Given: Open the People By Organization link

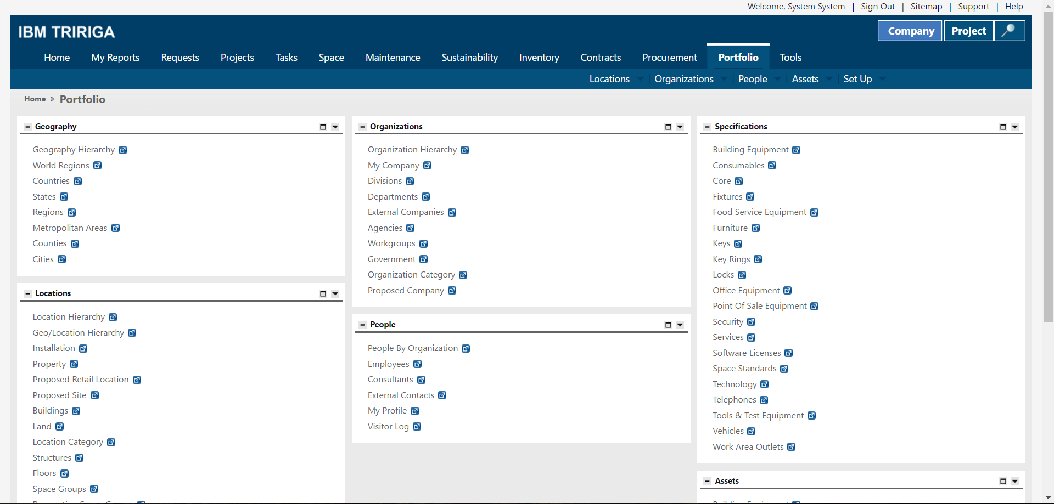Looking at the screenshot, I should (413, 348).
